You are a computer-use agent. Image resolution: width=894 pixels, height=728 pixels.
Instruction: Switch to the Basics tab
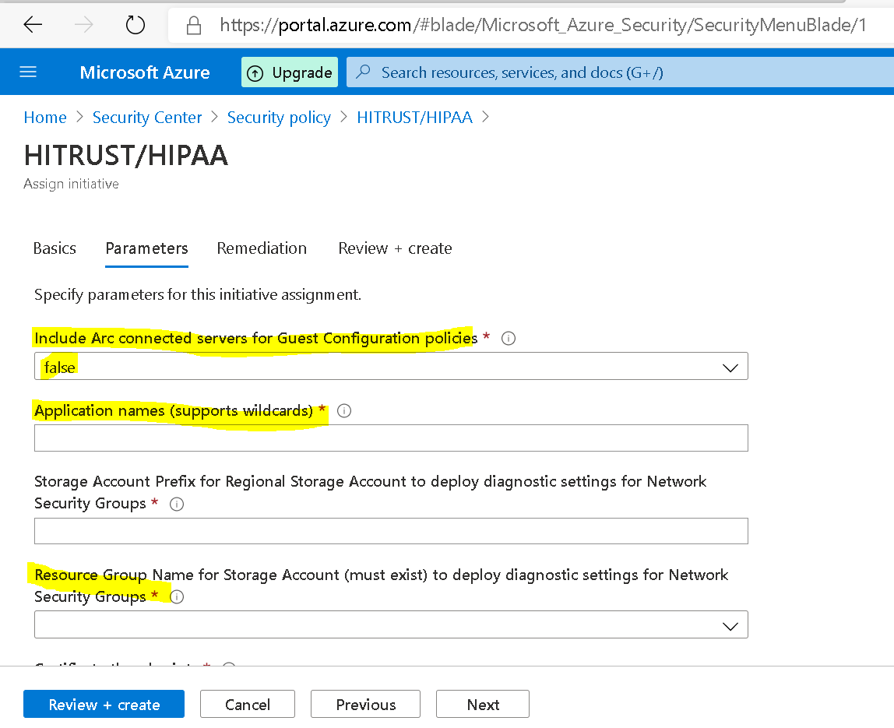[x=54, y=248]
